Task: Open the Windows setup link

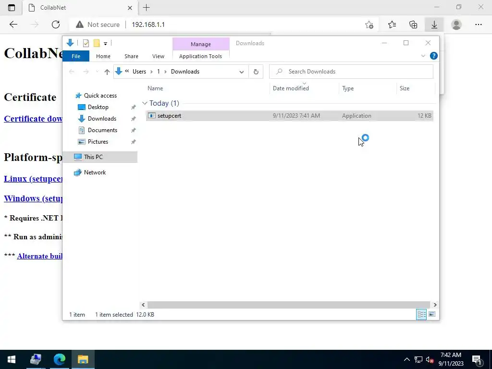Action: point(33,198)
